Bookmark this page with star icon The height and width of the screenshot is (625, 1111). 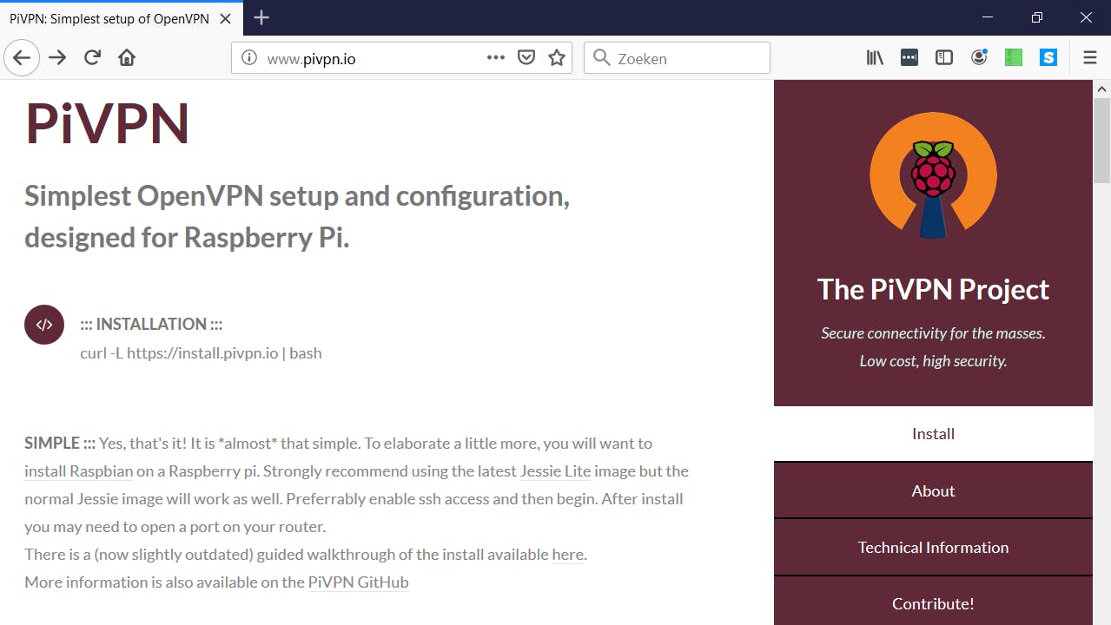click(557, 58)
